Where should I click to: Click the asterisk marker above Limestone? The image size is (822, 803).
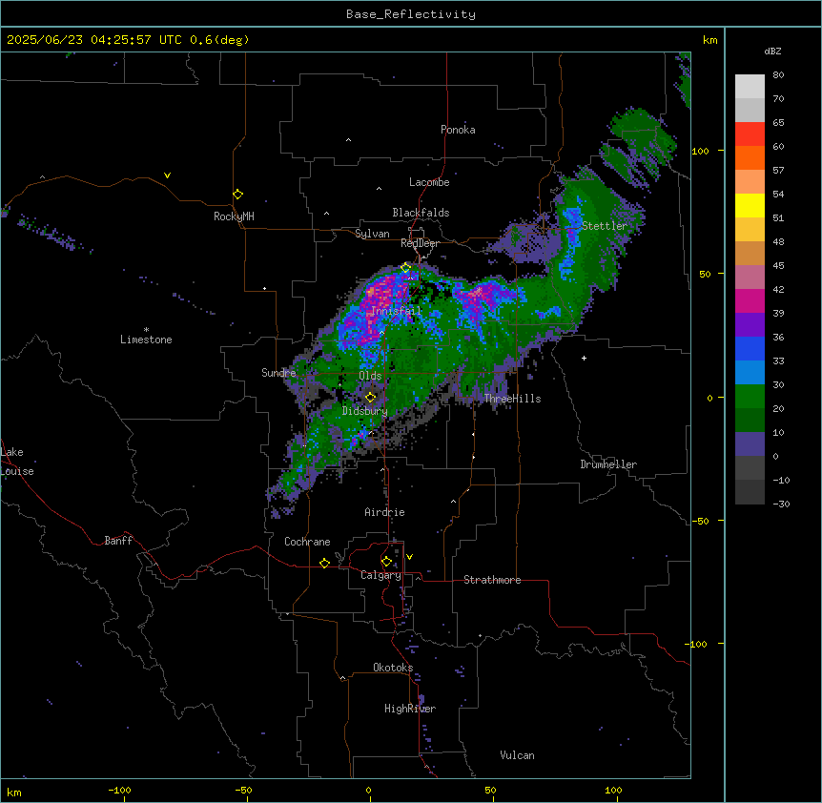tap(146, 330)
